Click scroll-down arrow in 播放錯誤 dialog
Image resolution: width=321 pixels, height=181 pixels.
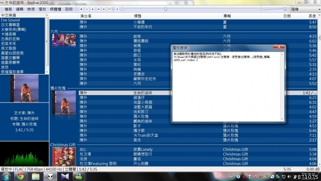282,119
